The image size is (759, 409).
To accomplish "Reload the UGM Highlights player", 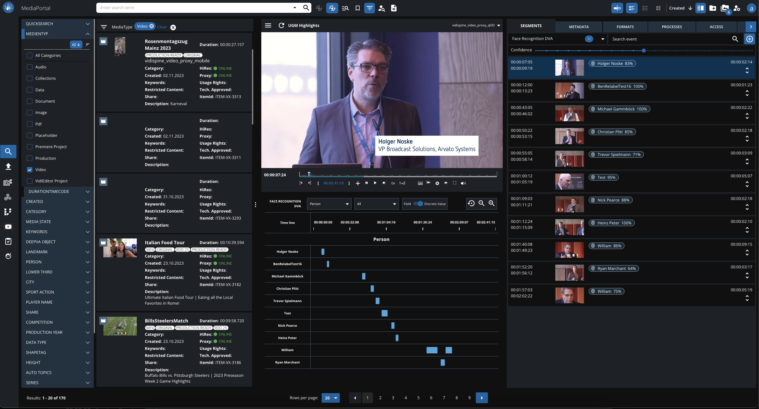I will (281, 25).
